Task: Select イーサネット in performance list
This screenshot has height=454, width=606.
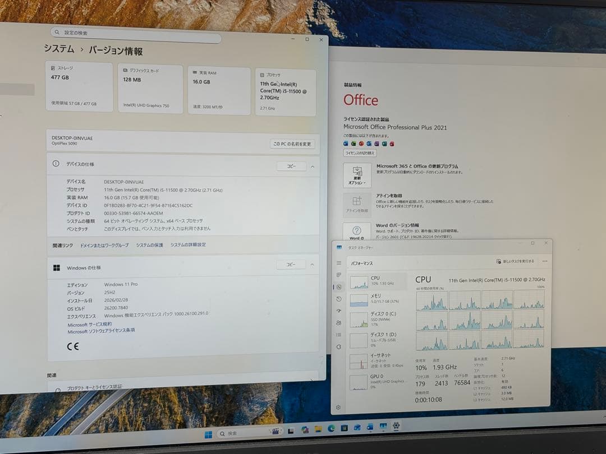Action: pyautogui.click(x=378, y=360)
